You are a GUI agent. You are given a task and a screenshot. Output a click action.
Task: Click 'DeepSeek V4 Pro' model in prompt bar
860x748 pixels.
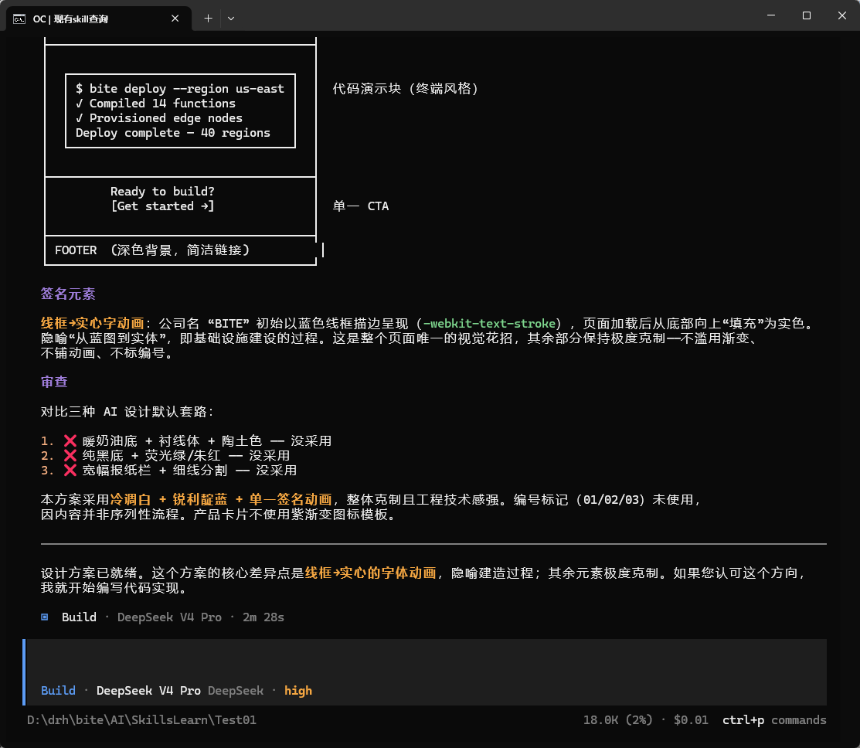point(148,690)
